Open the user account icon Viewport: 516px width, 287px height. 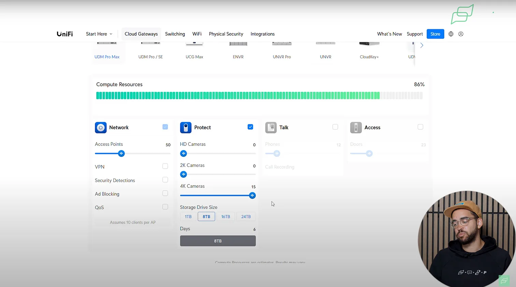(461, 34)
